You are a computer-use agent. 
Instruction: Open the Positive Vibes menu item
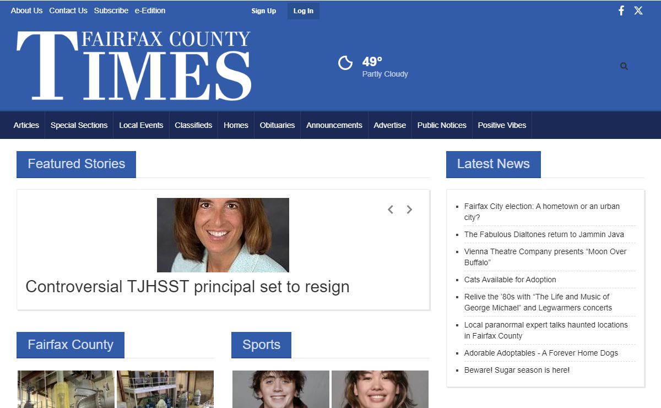(x=502, y=125)
